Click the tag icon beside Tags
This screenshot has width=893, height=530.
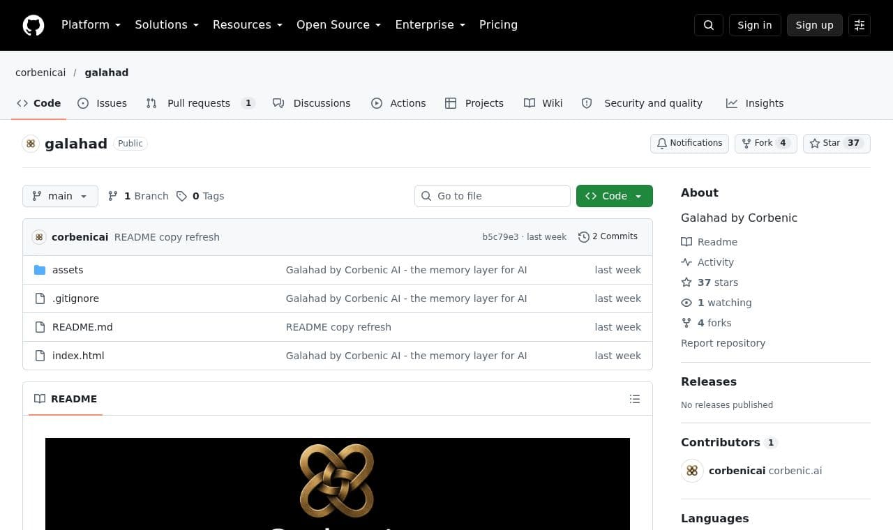point(181,196)
